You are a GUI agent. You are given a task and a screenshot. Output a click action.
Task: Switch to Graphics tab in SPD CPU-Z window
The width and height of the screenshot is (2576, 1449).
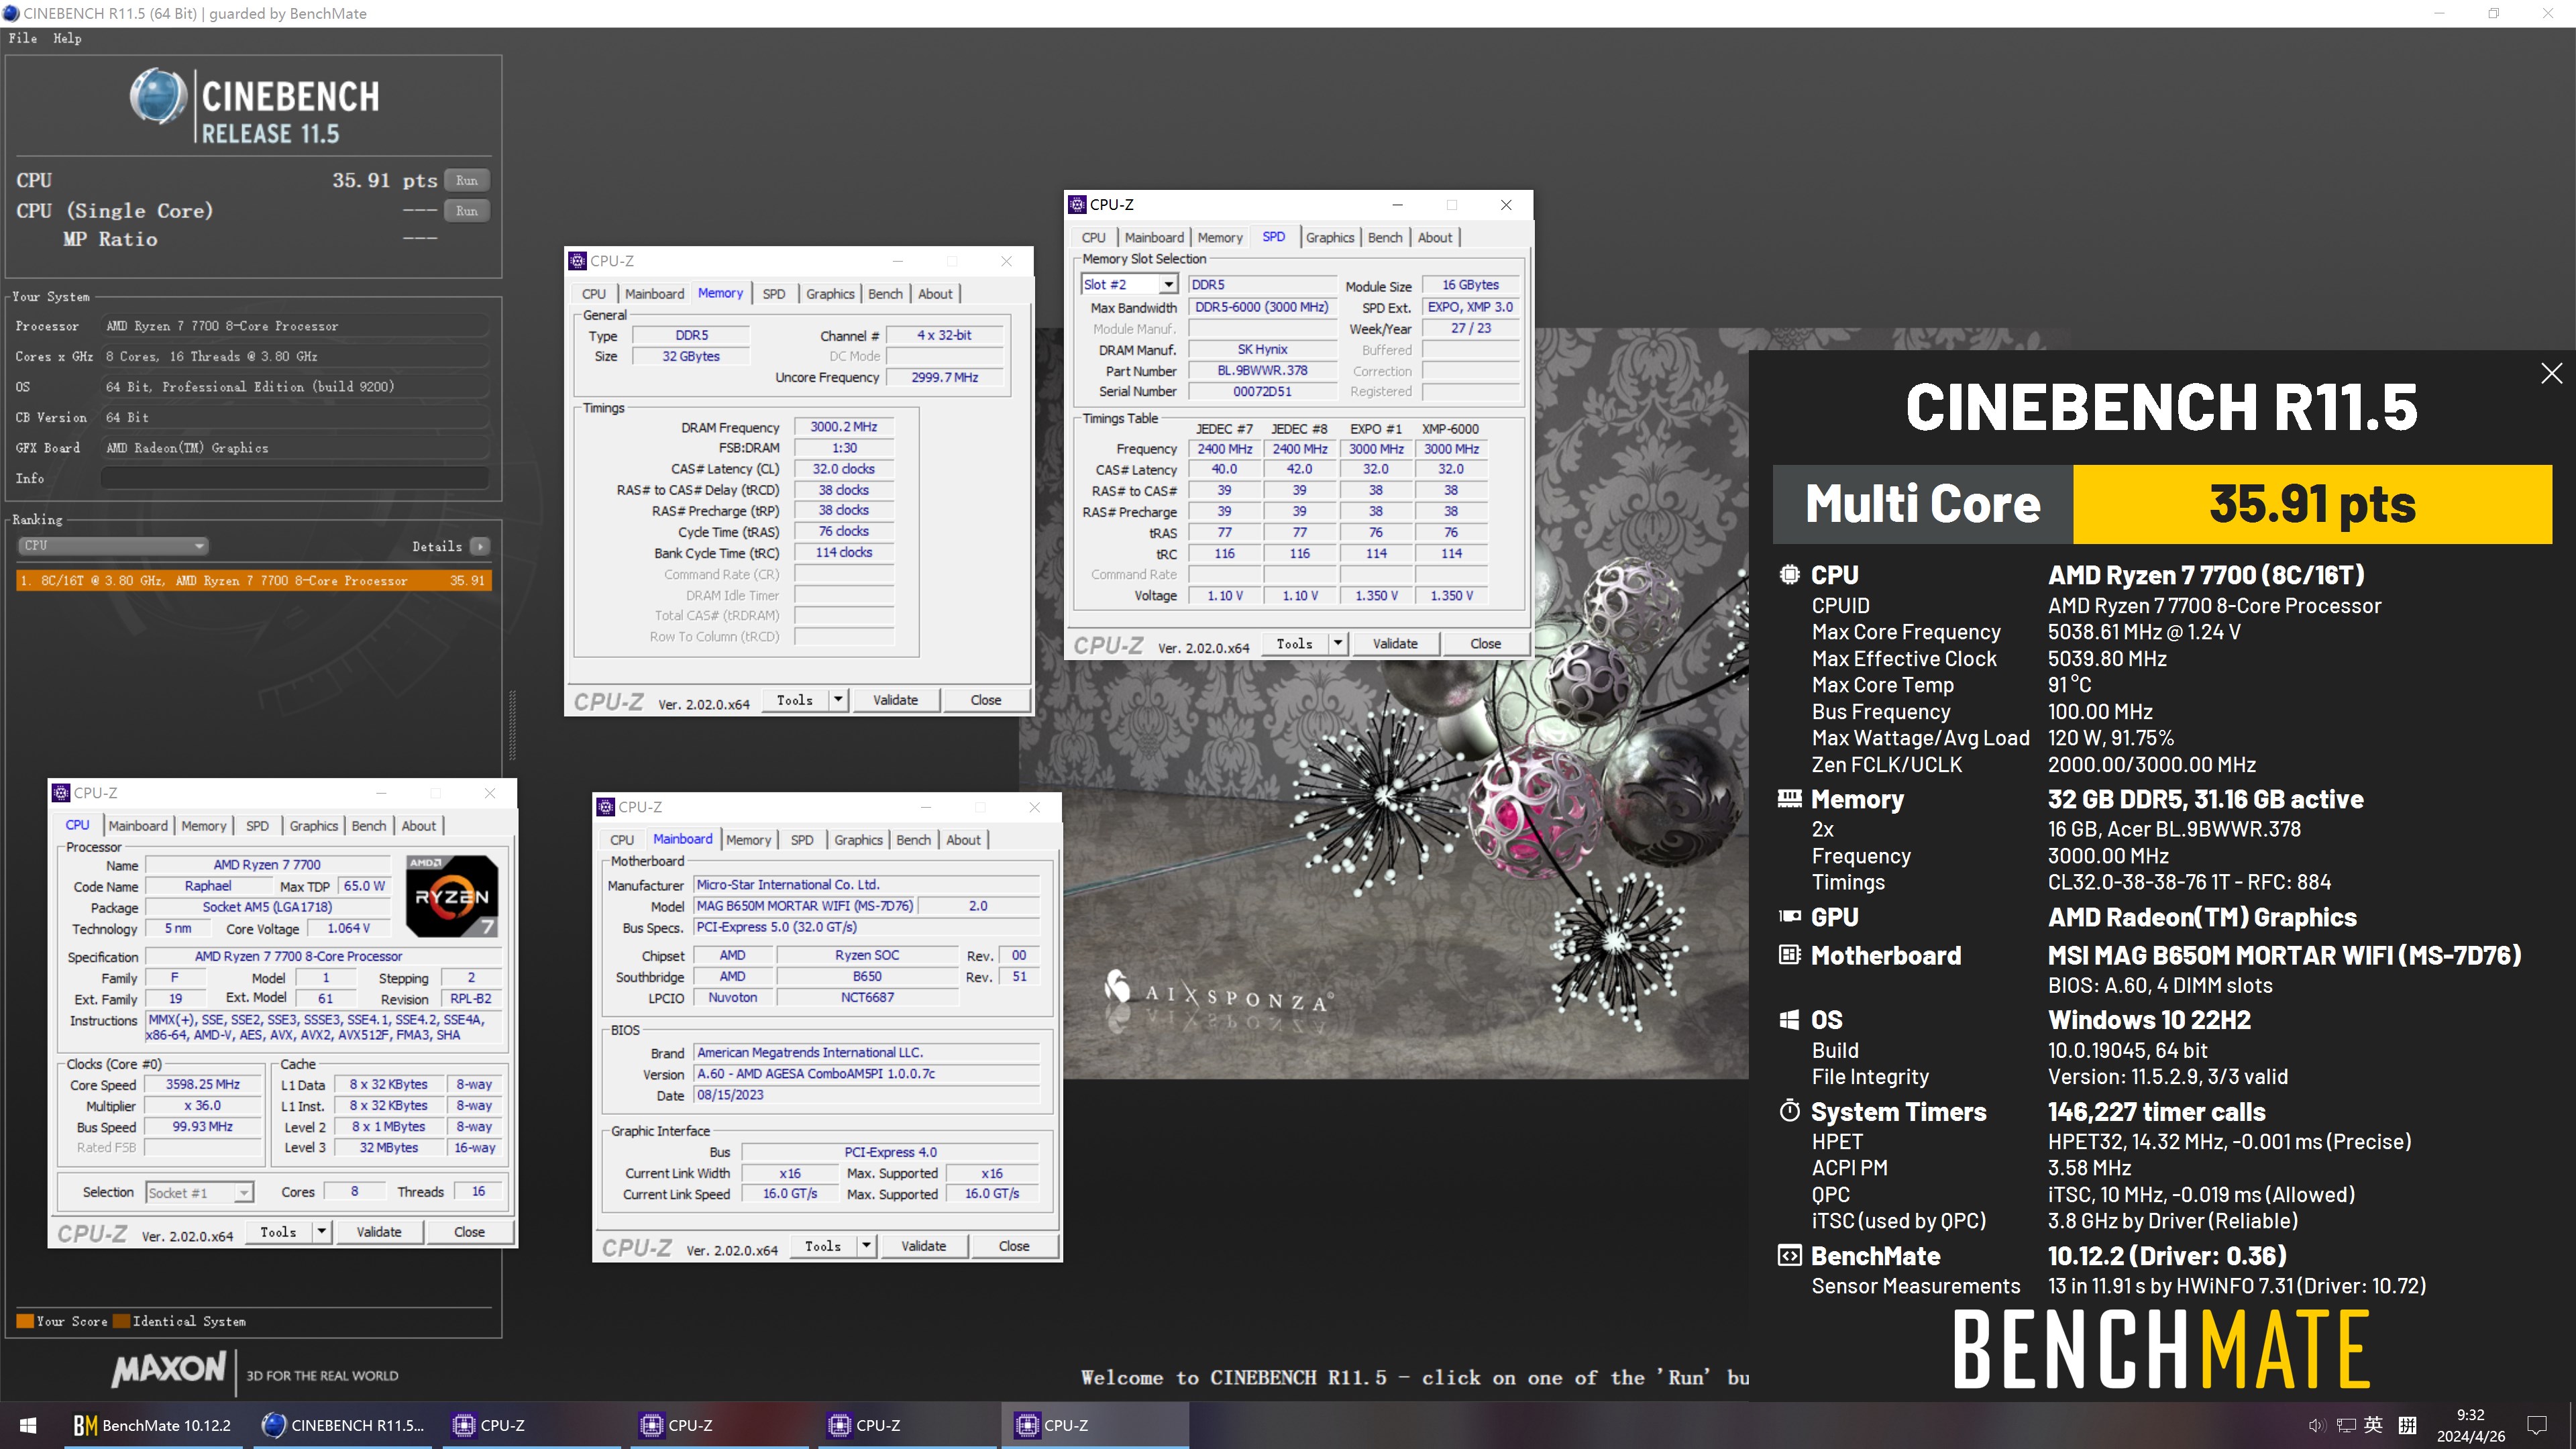pos(1329,238)
